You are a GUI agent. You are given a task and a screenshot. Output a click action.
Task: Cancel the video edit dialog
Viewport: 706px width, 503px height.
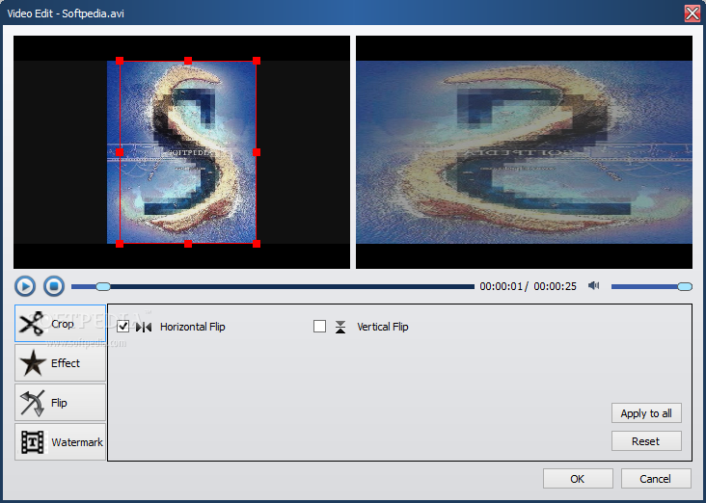tap(656, 479)
